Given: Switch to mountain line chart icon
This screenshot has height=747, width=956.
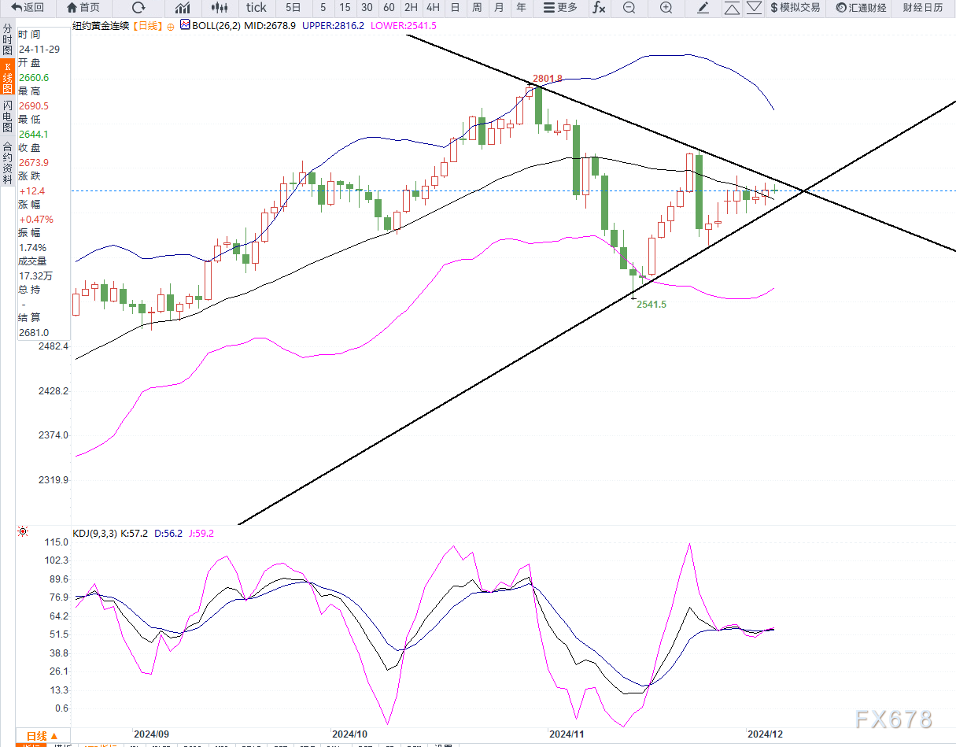Looking at the screenshot, I should 183,8.
